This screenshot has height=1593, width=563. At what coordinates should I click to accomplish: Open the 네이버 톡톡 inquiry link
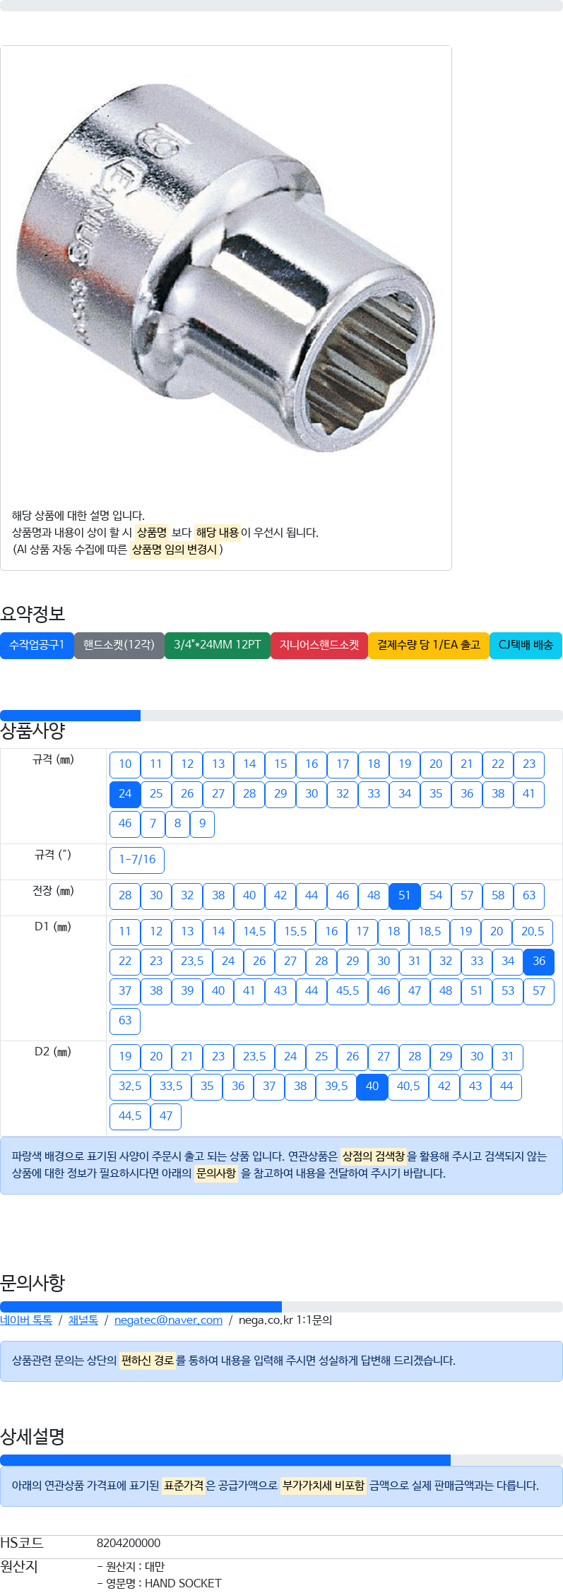(26, 1320)
